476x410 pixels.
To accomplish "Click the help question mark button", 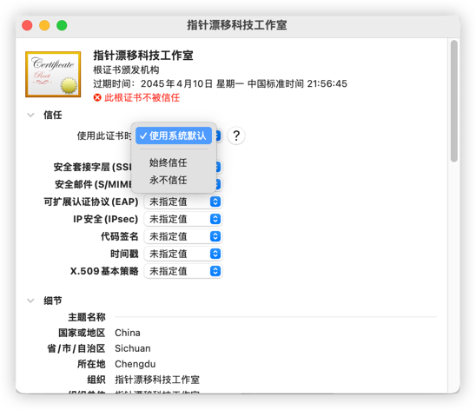I will coord(236,136).
